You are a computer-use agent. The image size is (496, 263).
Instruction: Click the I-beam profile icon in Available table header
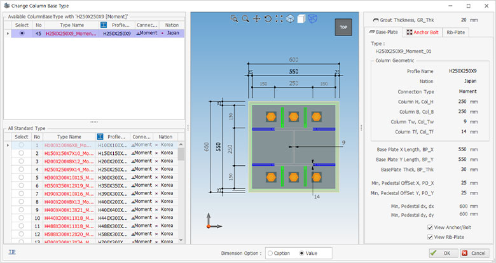click(x=104, y=25)
